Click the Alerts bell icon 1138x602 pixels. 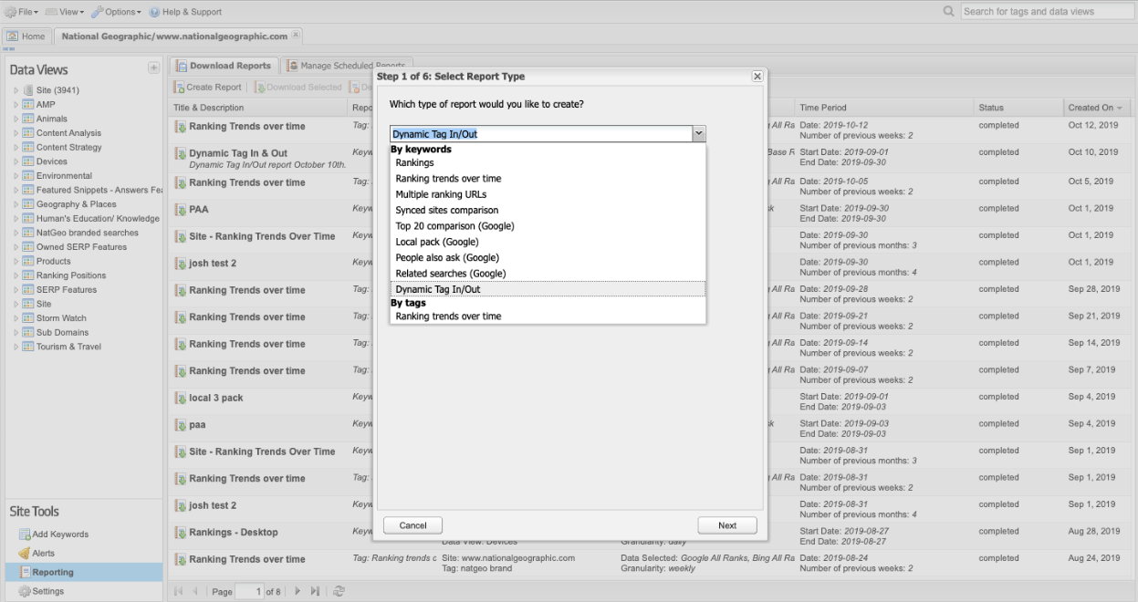25,553
